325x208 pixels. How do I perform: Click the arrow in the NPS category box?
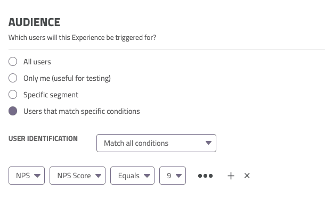click(37, 176)
